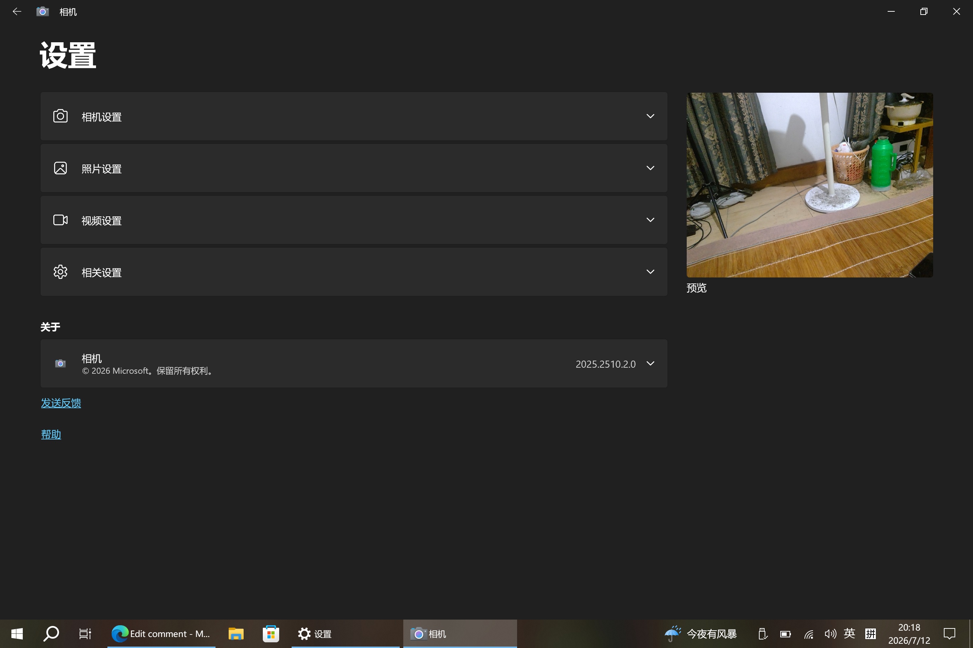Click the camera icon beside 相机设置
Screen dimensions: 973x648
tap(60, 116)
